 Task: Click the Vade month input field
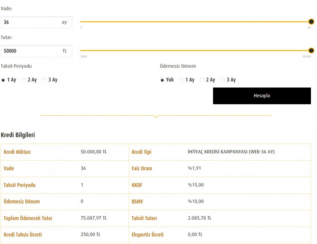pos(36,22)
